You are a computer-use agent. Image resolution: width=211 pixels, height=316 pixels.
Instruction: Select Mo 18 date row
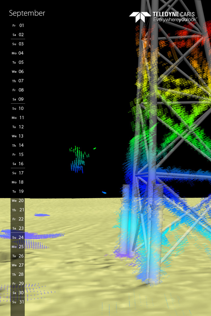(x=18, y=182)
